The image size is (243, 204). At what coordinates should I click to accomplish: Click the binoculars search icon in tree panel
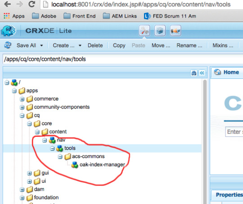193,73
